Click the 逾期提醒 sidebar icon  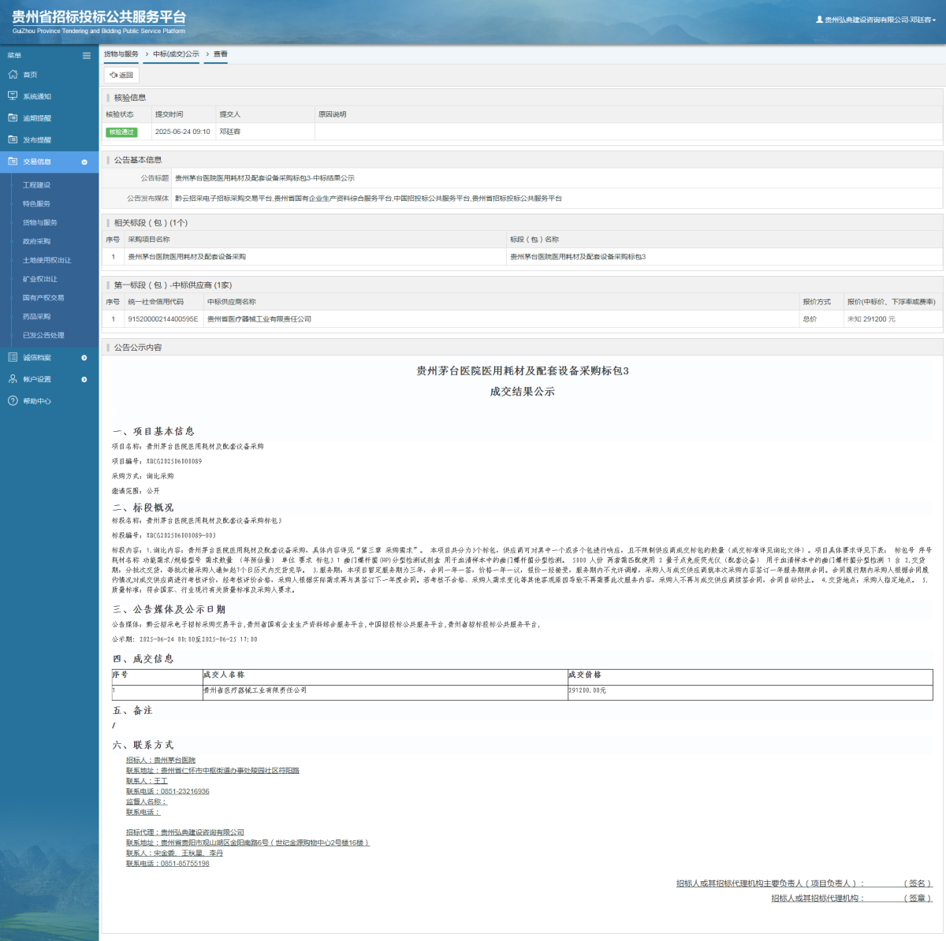coord(13,117)
